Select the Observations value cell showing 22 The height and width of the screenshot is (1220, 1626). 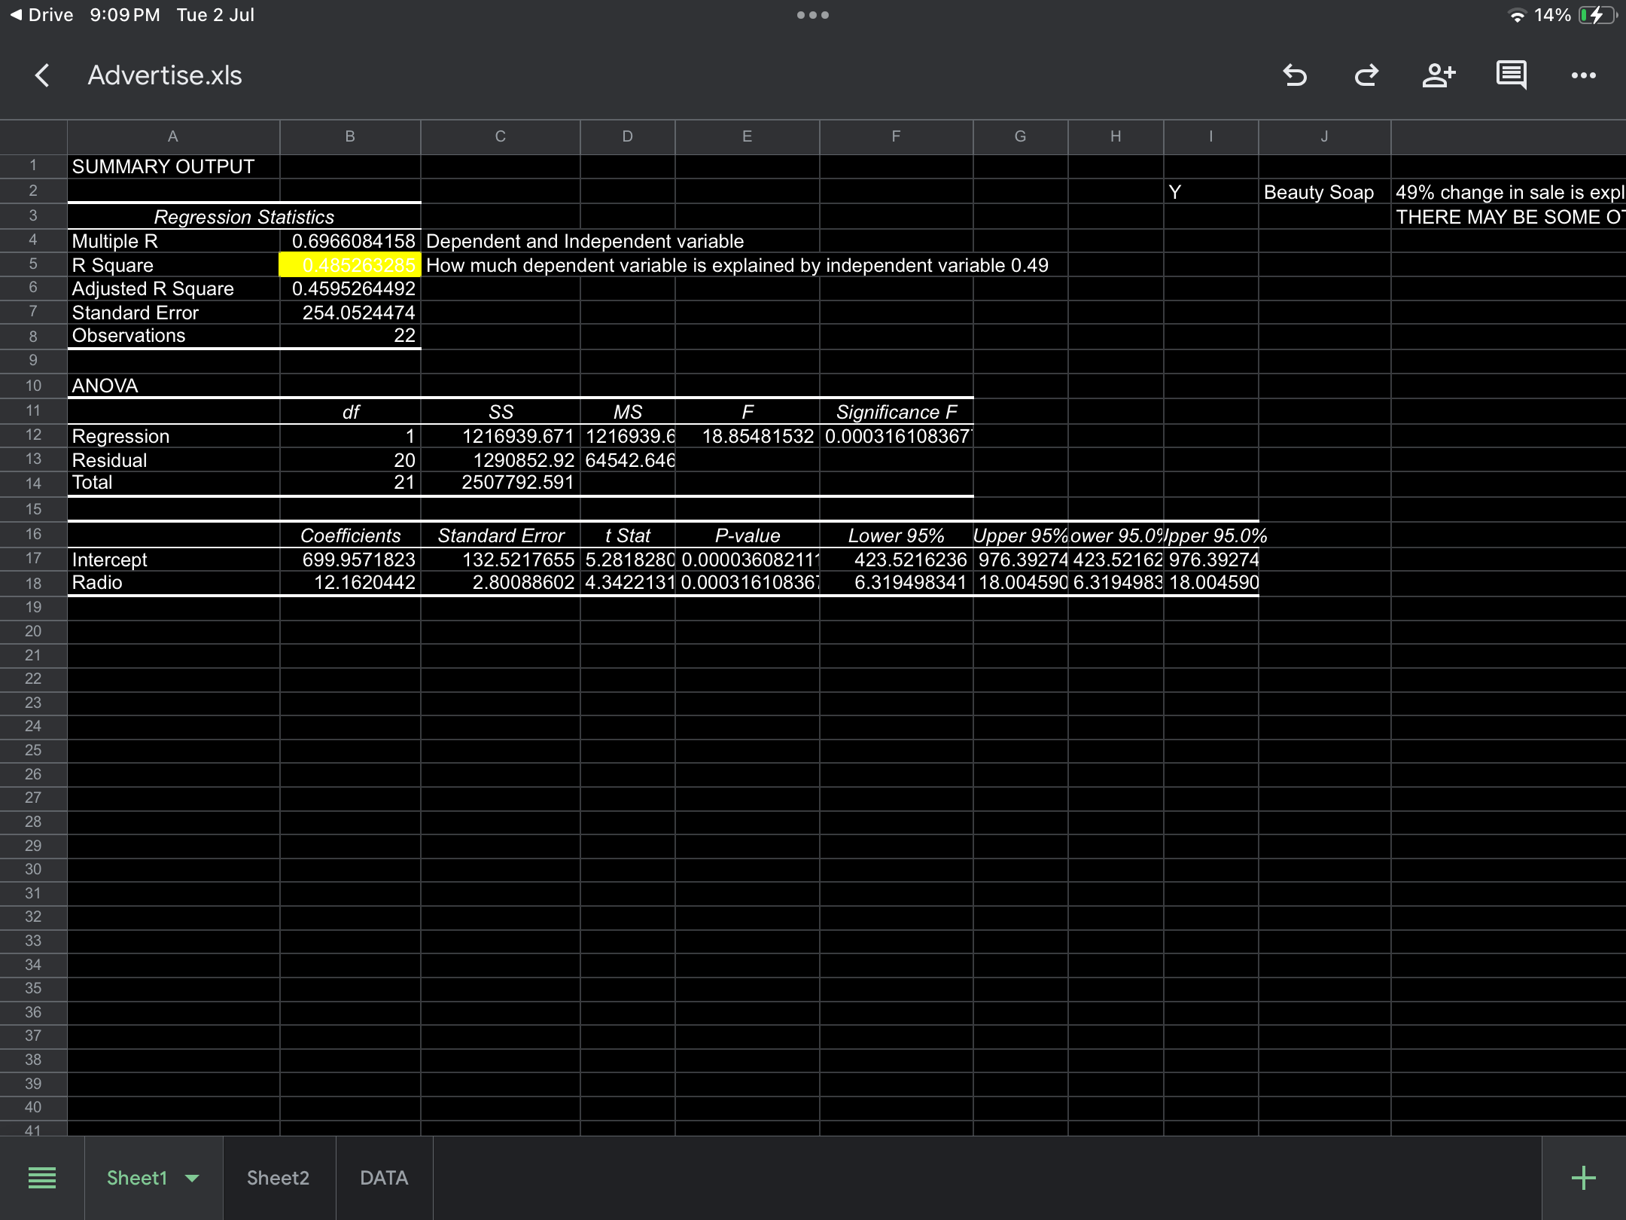pos(349,336)
